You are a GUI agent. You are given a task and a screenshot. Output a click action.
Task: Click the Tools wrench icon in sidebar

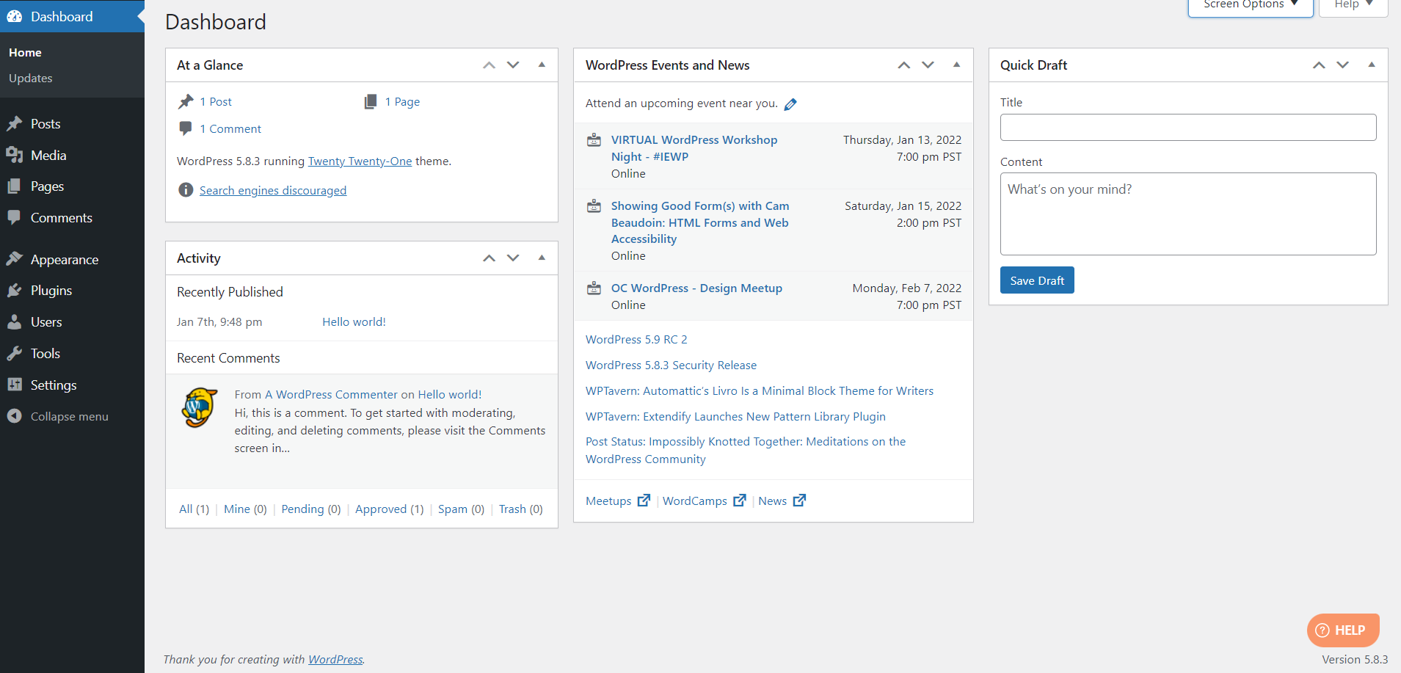pos(15,353)
